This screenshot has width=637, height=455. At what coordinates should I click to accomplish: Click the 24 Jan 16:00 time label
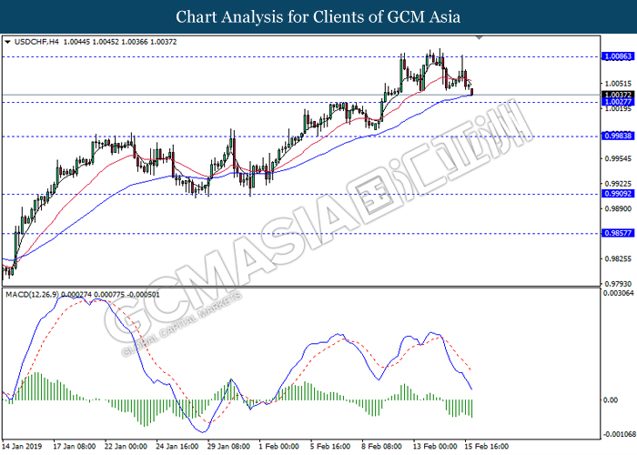tap(177, 447)
